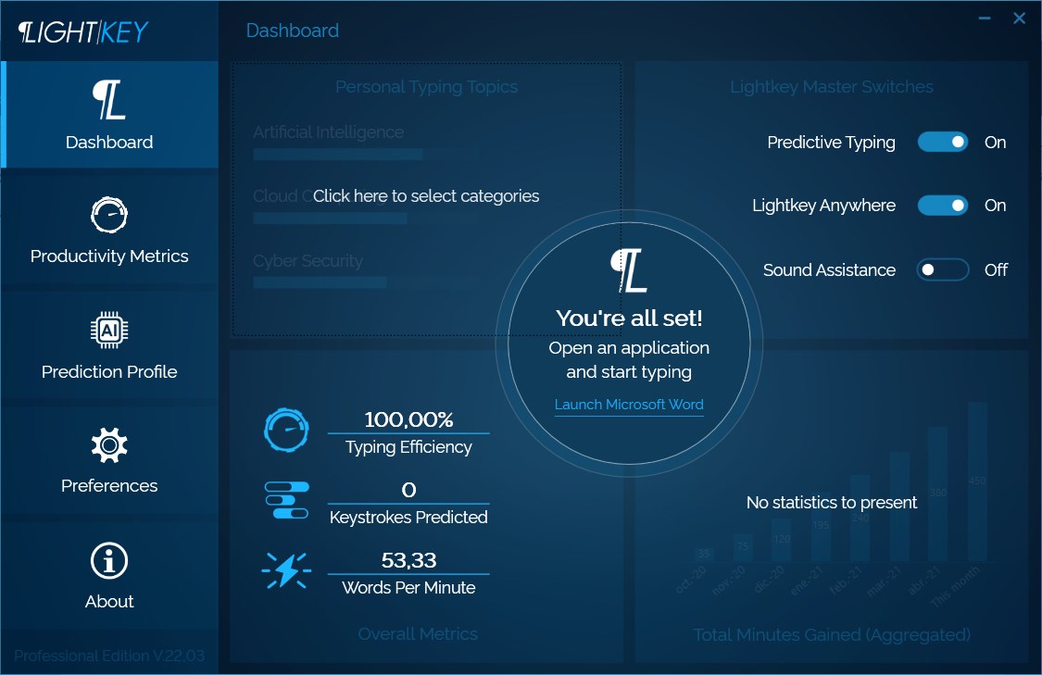The height and width of the screenshot is (675, 1042).
Task: Click the Lightkey logo in the header
Action: (x=83, y=31)
